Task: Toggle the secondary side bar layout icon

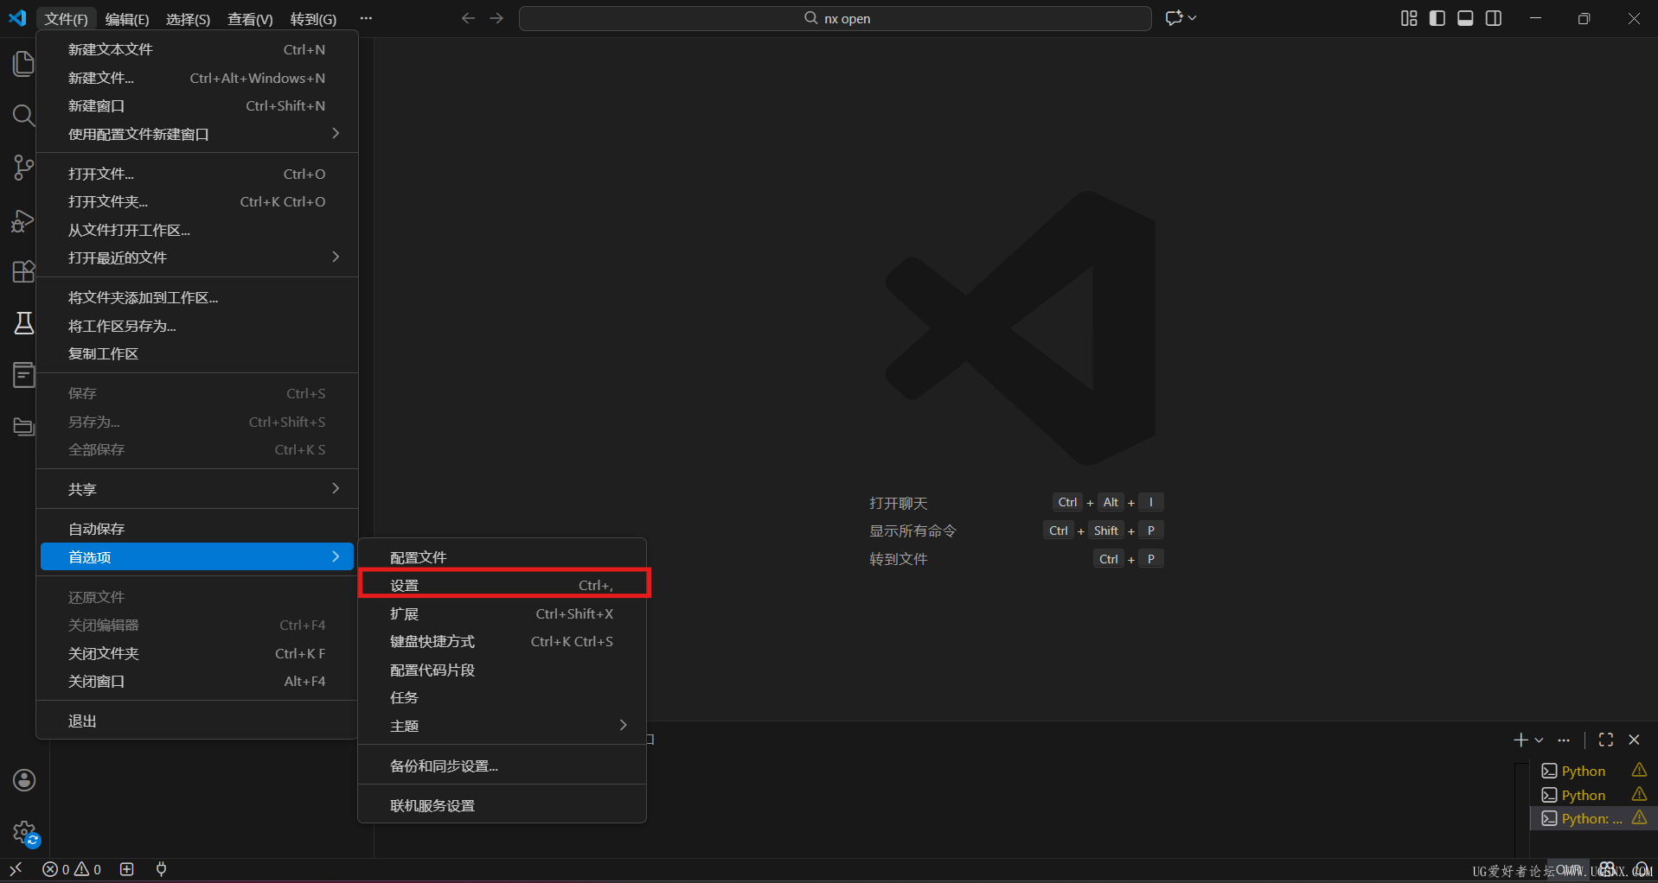Action: click(1494, 18)
